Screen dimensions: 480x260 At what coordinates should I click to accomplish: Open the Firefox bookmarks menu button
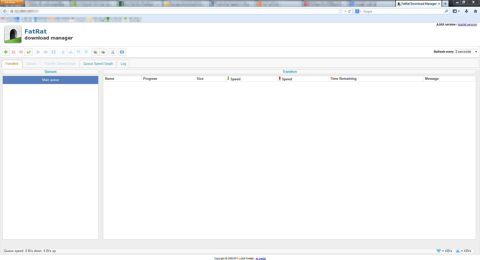pyautogui.click(x=456, y=11)
